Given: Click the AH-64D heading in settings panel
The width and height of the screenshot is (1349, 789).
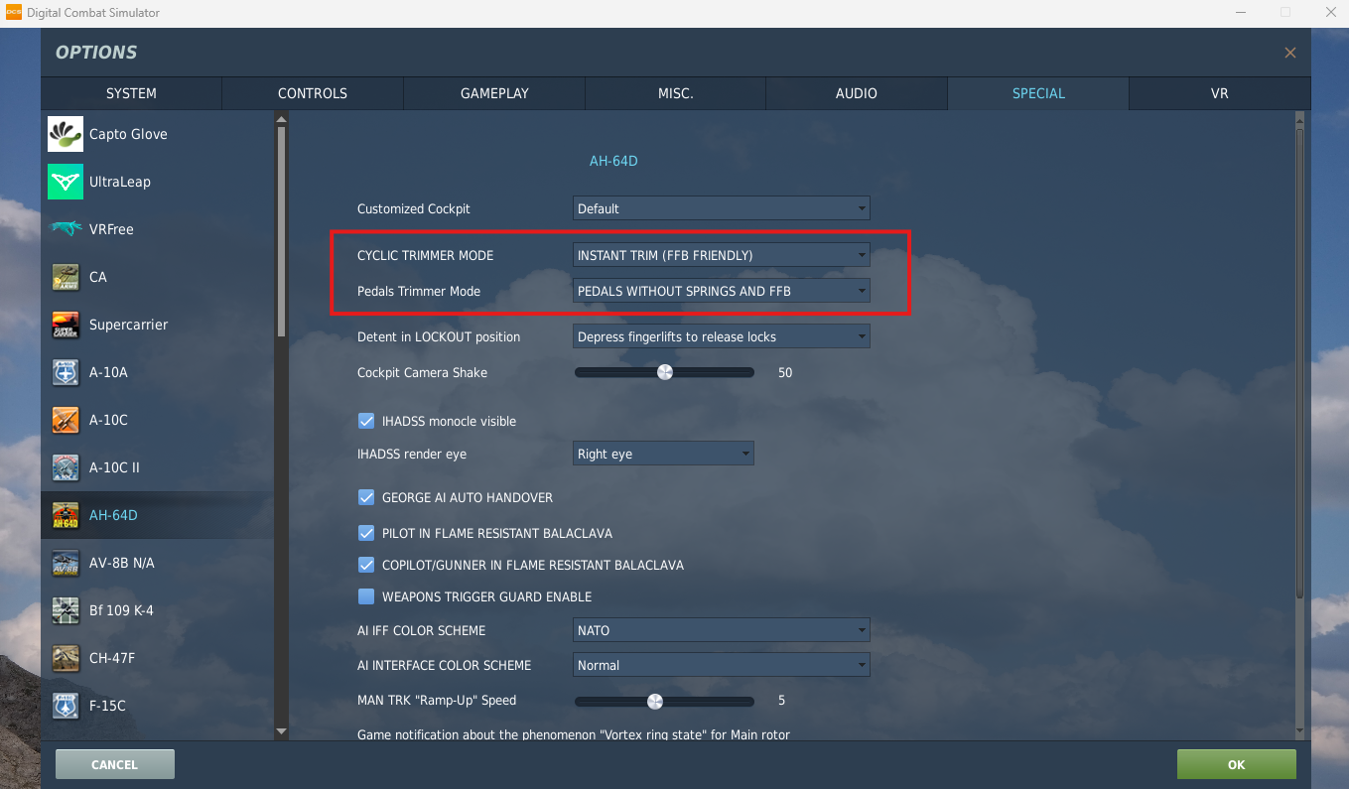Looking at the screenshot, I should point(613,161).
